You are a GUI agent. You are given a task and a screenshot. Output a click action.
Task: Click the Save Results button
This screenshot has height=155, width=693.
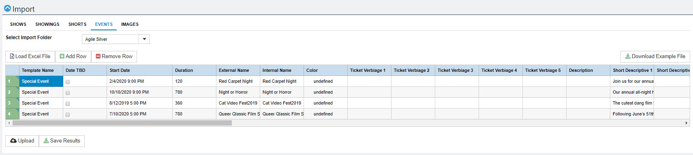pos(62,141)
